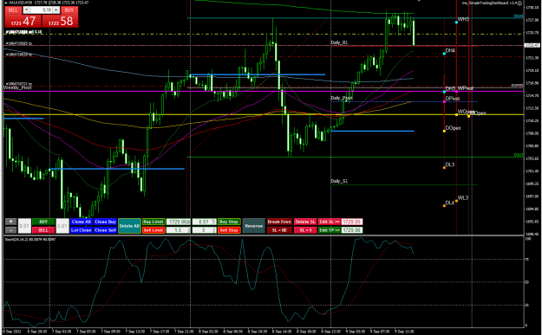Click the 0.01 field left of Buy Stop
Screen dimensions: 542x335
pyautogui.click(x=205, y=222)
